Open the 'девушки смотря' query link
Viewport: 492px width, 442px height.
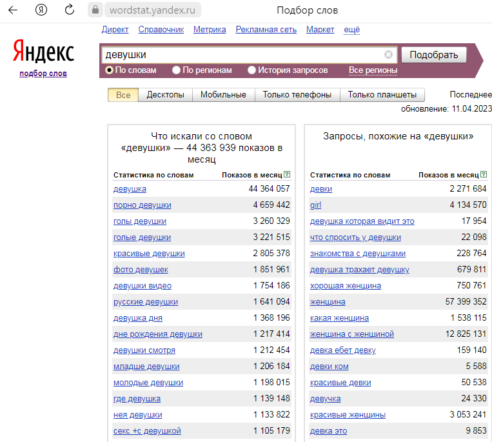tap(144, 350)
